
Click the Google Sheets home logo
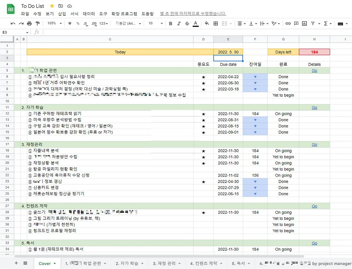pyautogui.click(x=11, y=9)
